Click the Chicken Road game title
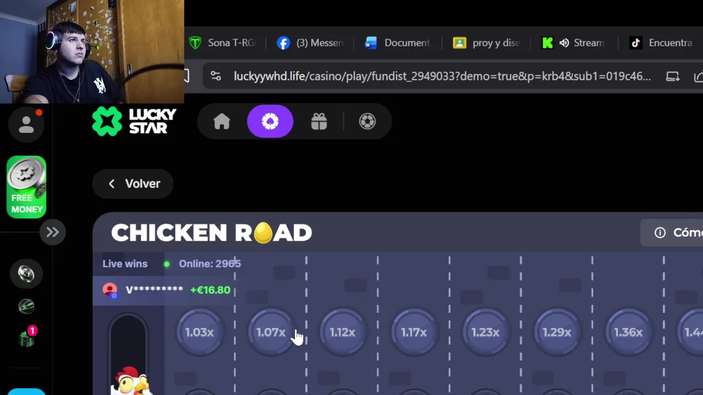Viewport: 703px width, 395px height. point(211,233)
